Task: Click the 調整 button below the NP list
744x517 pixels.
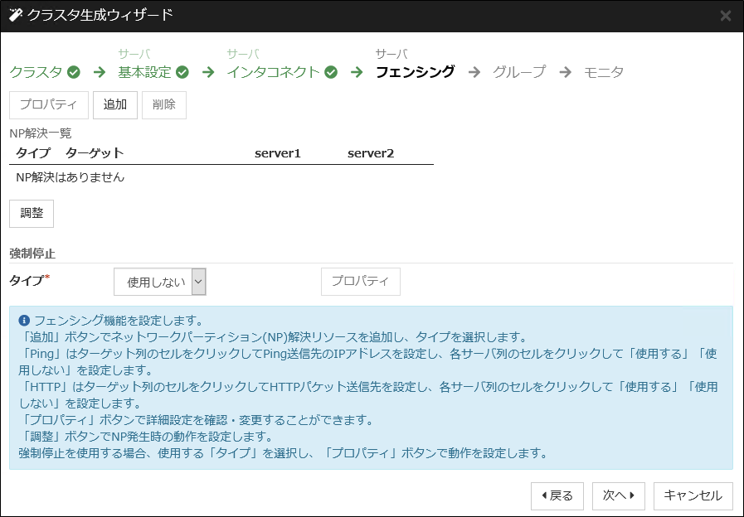Action: point(31,214)
